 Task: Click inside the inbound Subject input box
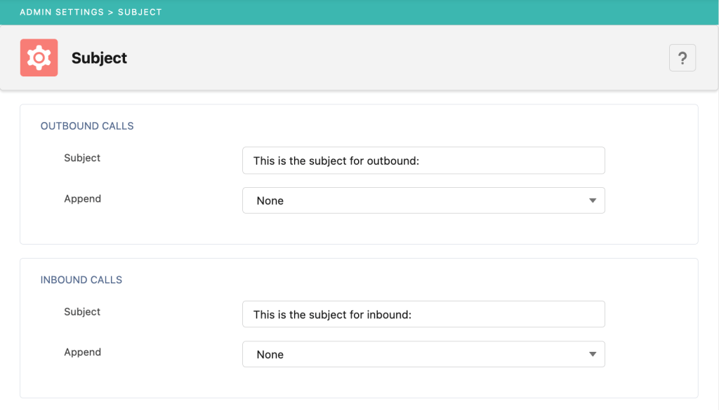(x=423, y=314)
